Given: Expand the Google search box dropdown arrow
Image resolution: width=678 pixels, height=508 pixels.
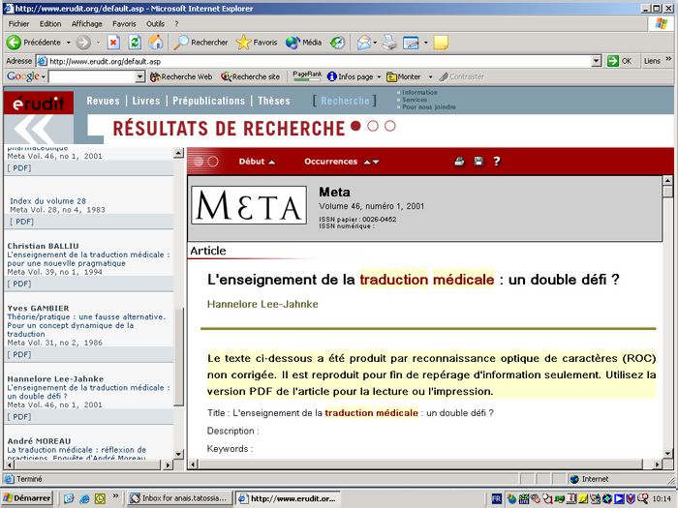Looking at the screenshot, I should (x=140, y=76).
